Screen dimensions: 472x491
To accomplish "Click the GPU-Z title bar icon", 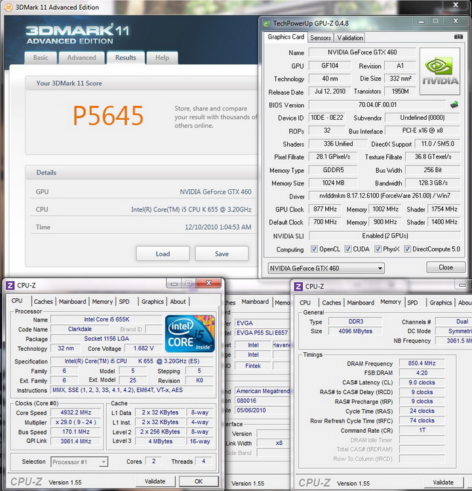I will tap(267, 24).
